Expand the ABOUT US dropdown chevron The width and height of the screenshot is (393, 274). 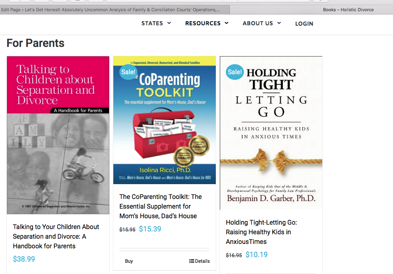point(279,23)
